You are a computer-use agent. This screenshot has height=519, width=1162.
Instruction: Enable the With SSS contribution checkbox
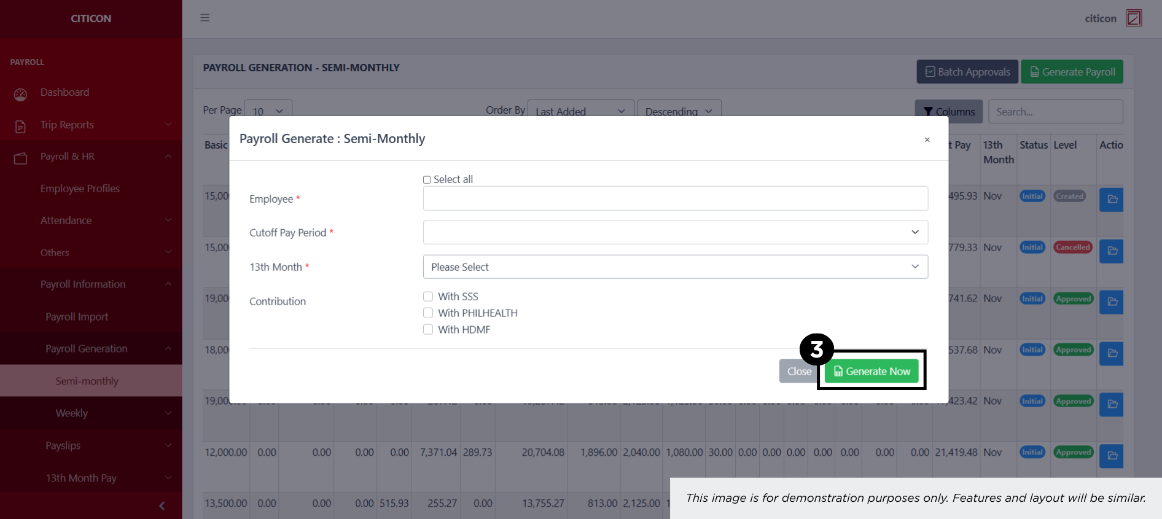pyautogui.click(x=428, y=297)
